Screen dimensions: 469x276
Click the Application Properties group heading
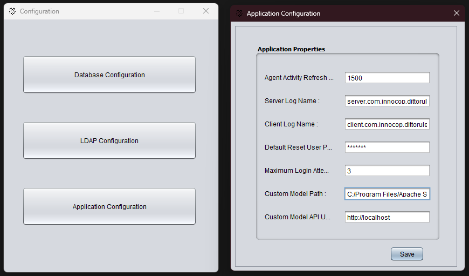(x=291, y=49)
